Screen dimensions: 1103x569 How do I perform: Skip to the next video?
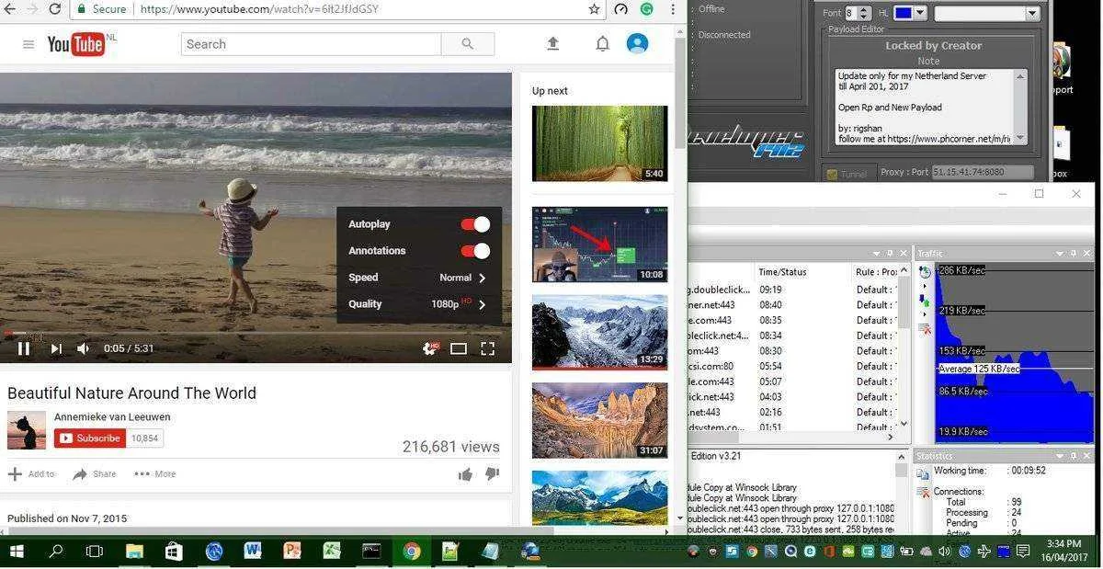[x=56, y=348]
